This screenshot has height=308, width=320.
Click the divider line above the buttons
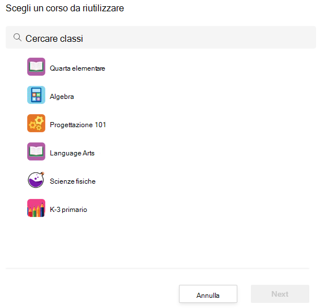click(157, 268)
